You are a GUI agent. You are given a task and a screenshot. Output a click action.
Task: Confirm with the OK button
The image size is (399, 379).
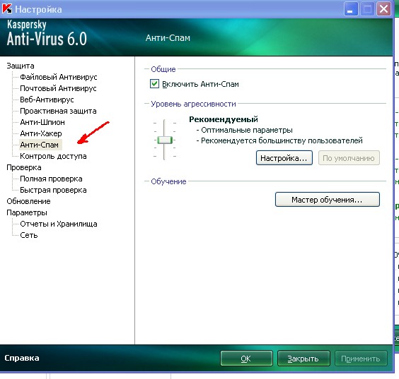tap(246, 359)
